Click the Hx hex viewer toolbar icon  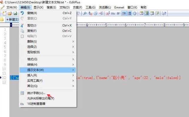point(113,14)
